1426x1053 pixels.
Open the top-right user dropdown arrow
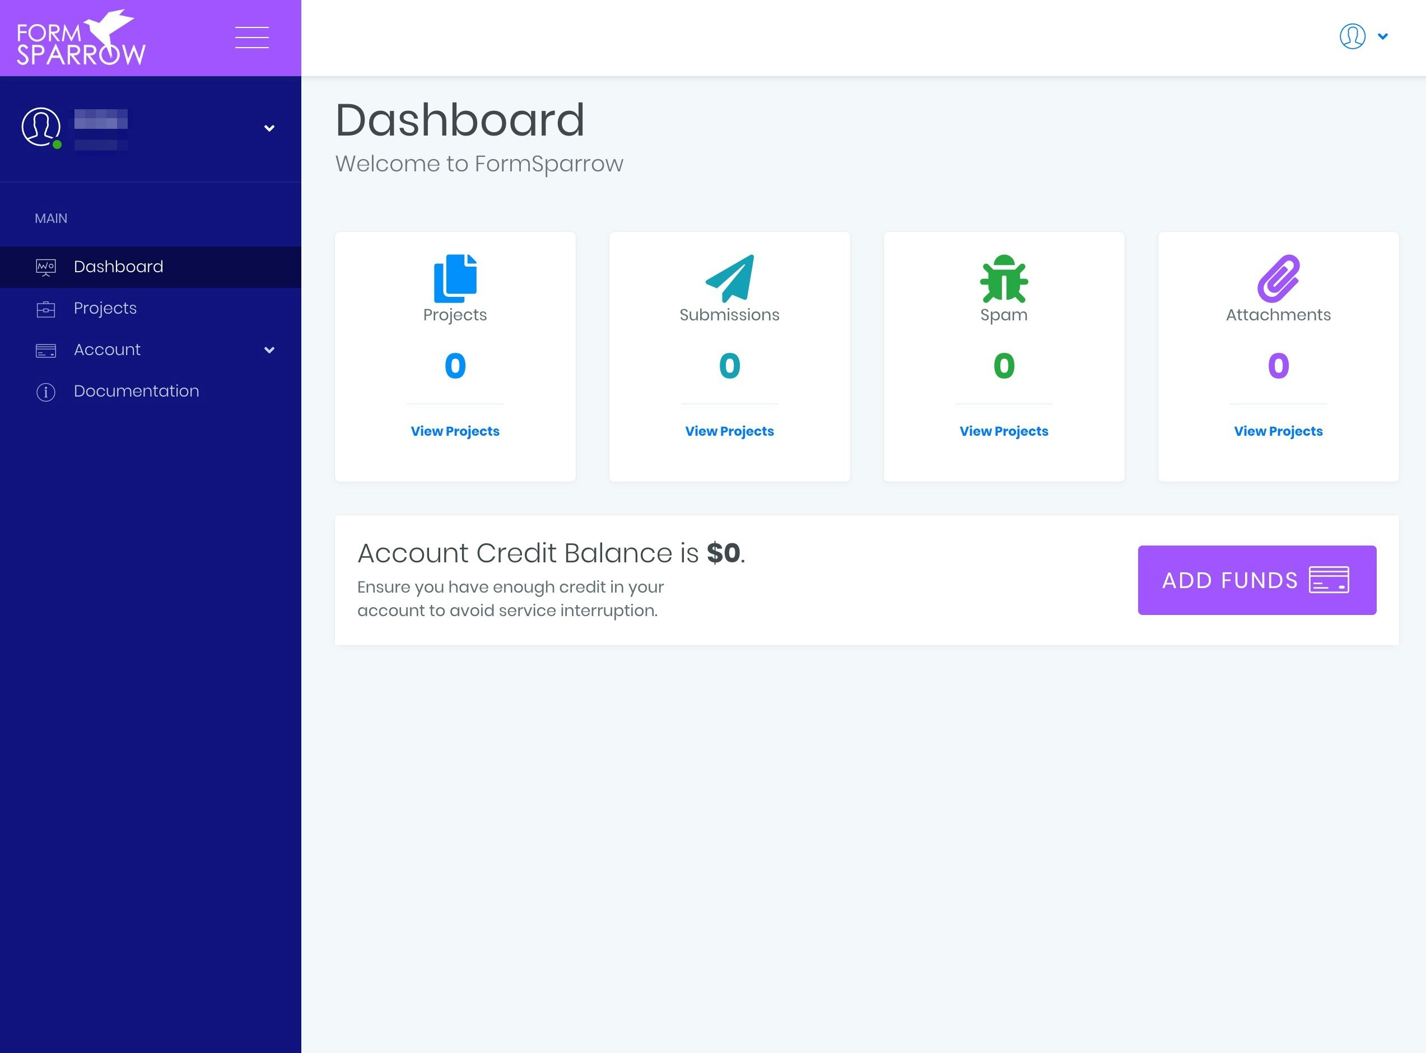1383,36
